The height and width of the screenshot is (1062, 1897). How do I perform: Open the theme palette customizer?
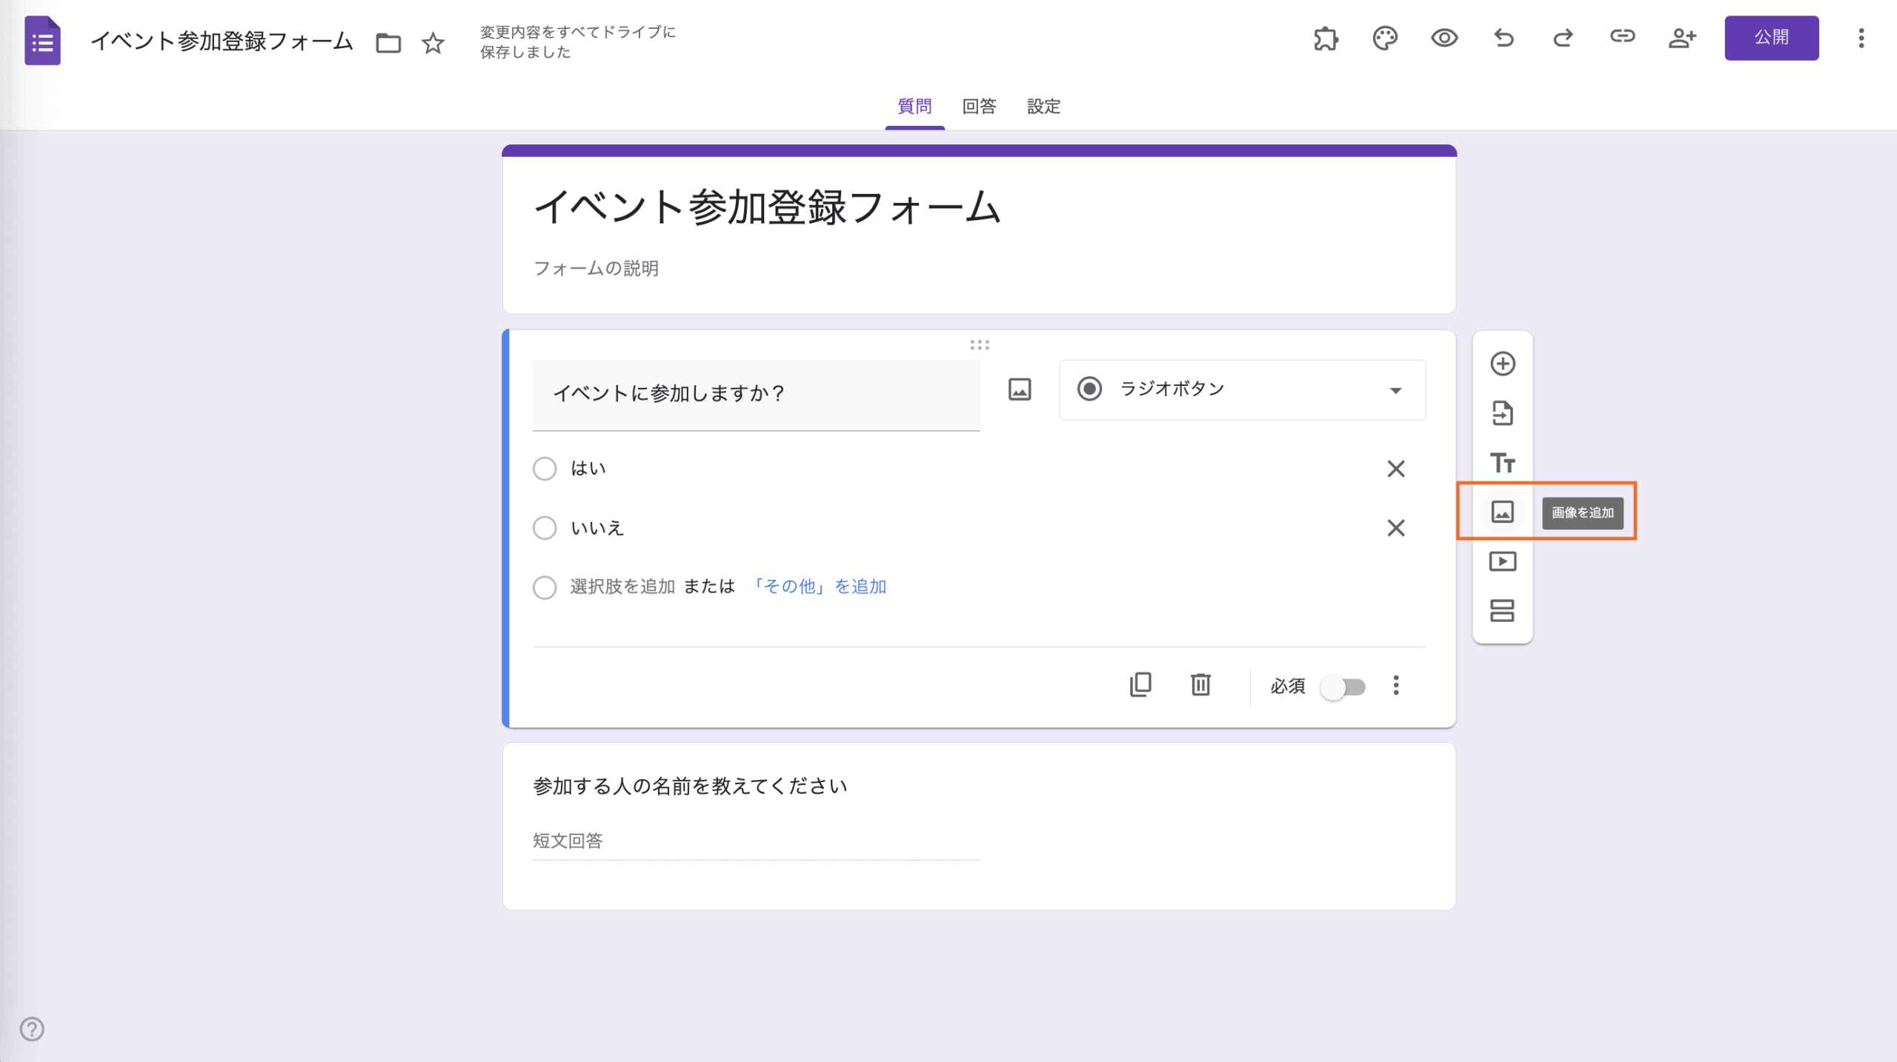click(1384, 38)
